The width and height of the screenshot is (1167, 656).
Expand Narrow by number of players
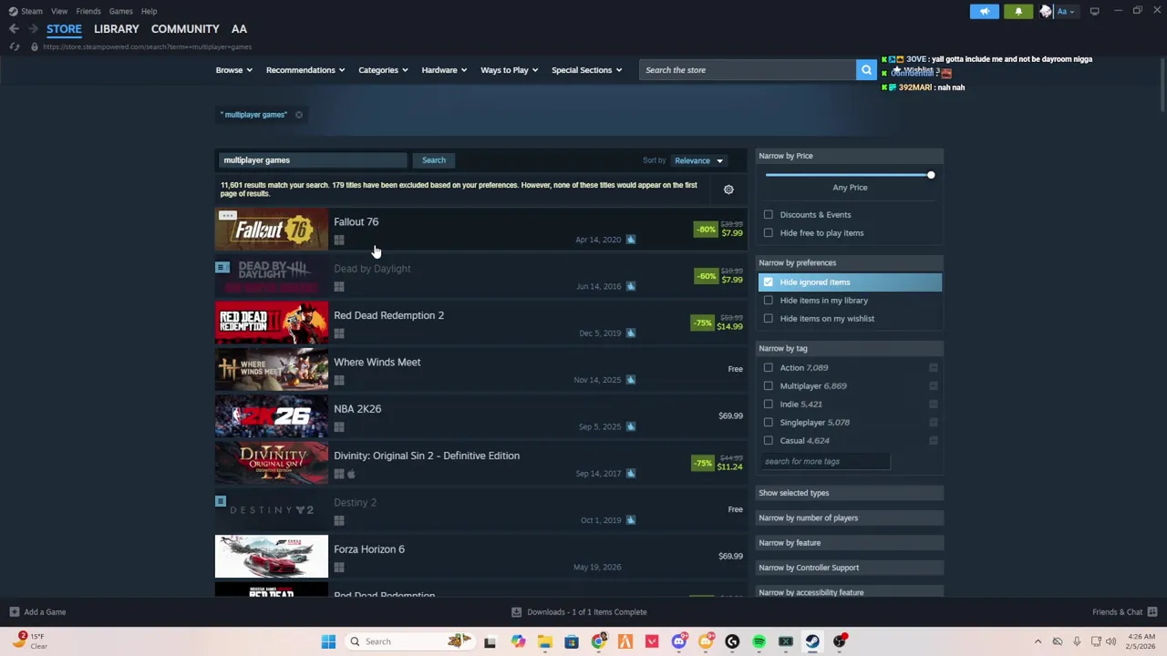coord(850,518)
